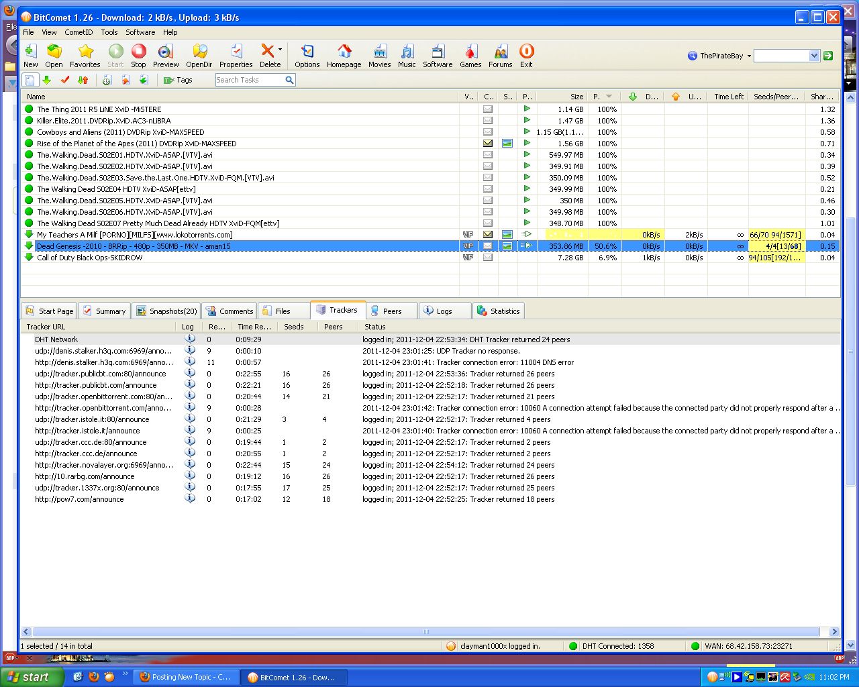Click the scheduler clock icon in filter bar
Viewport: 859px width, 687px height.
107,80
